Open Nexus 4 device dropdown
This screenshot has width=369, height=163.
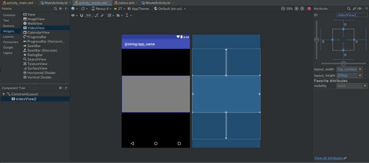(x=101, y=9)
